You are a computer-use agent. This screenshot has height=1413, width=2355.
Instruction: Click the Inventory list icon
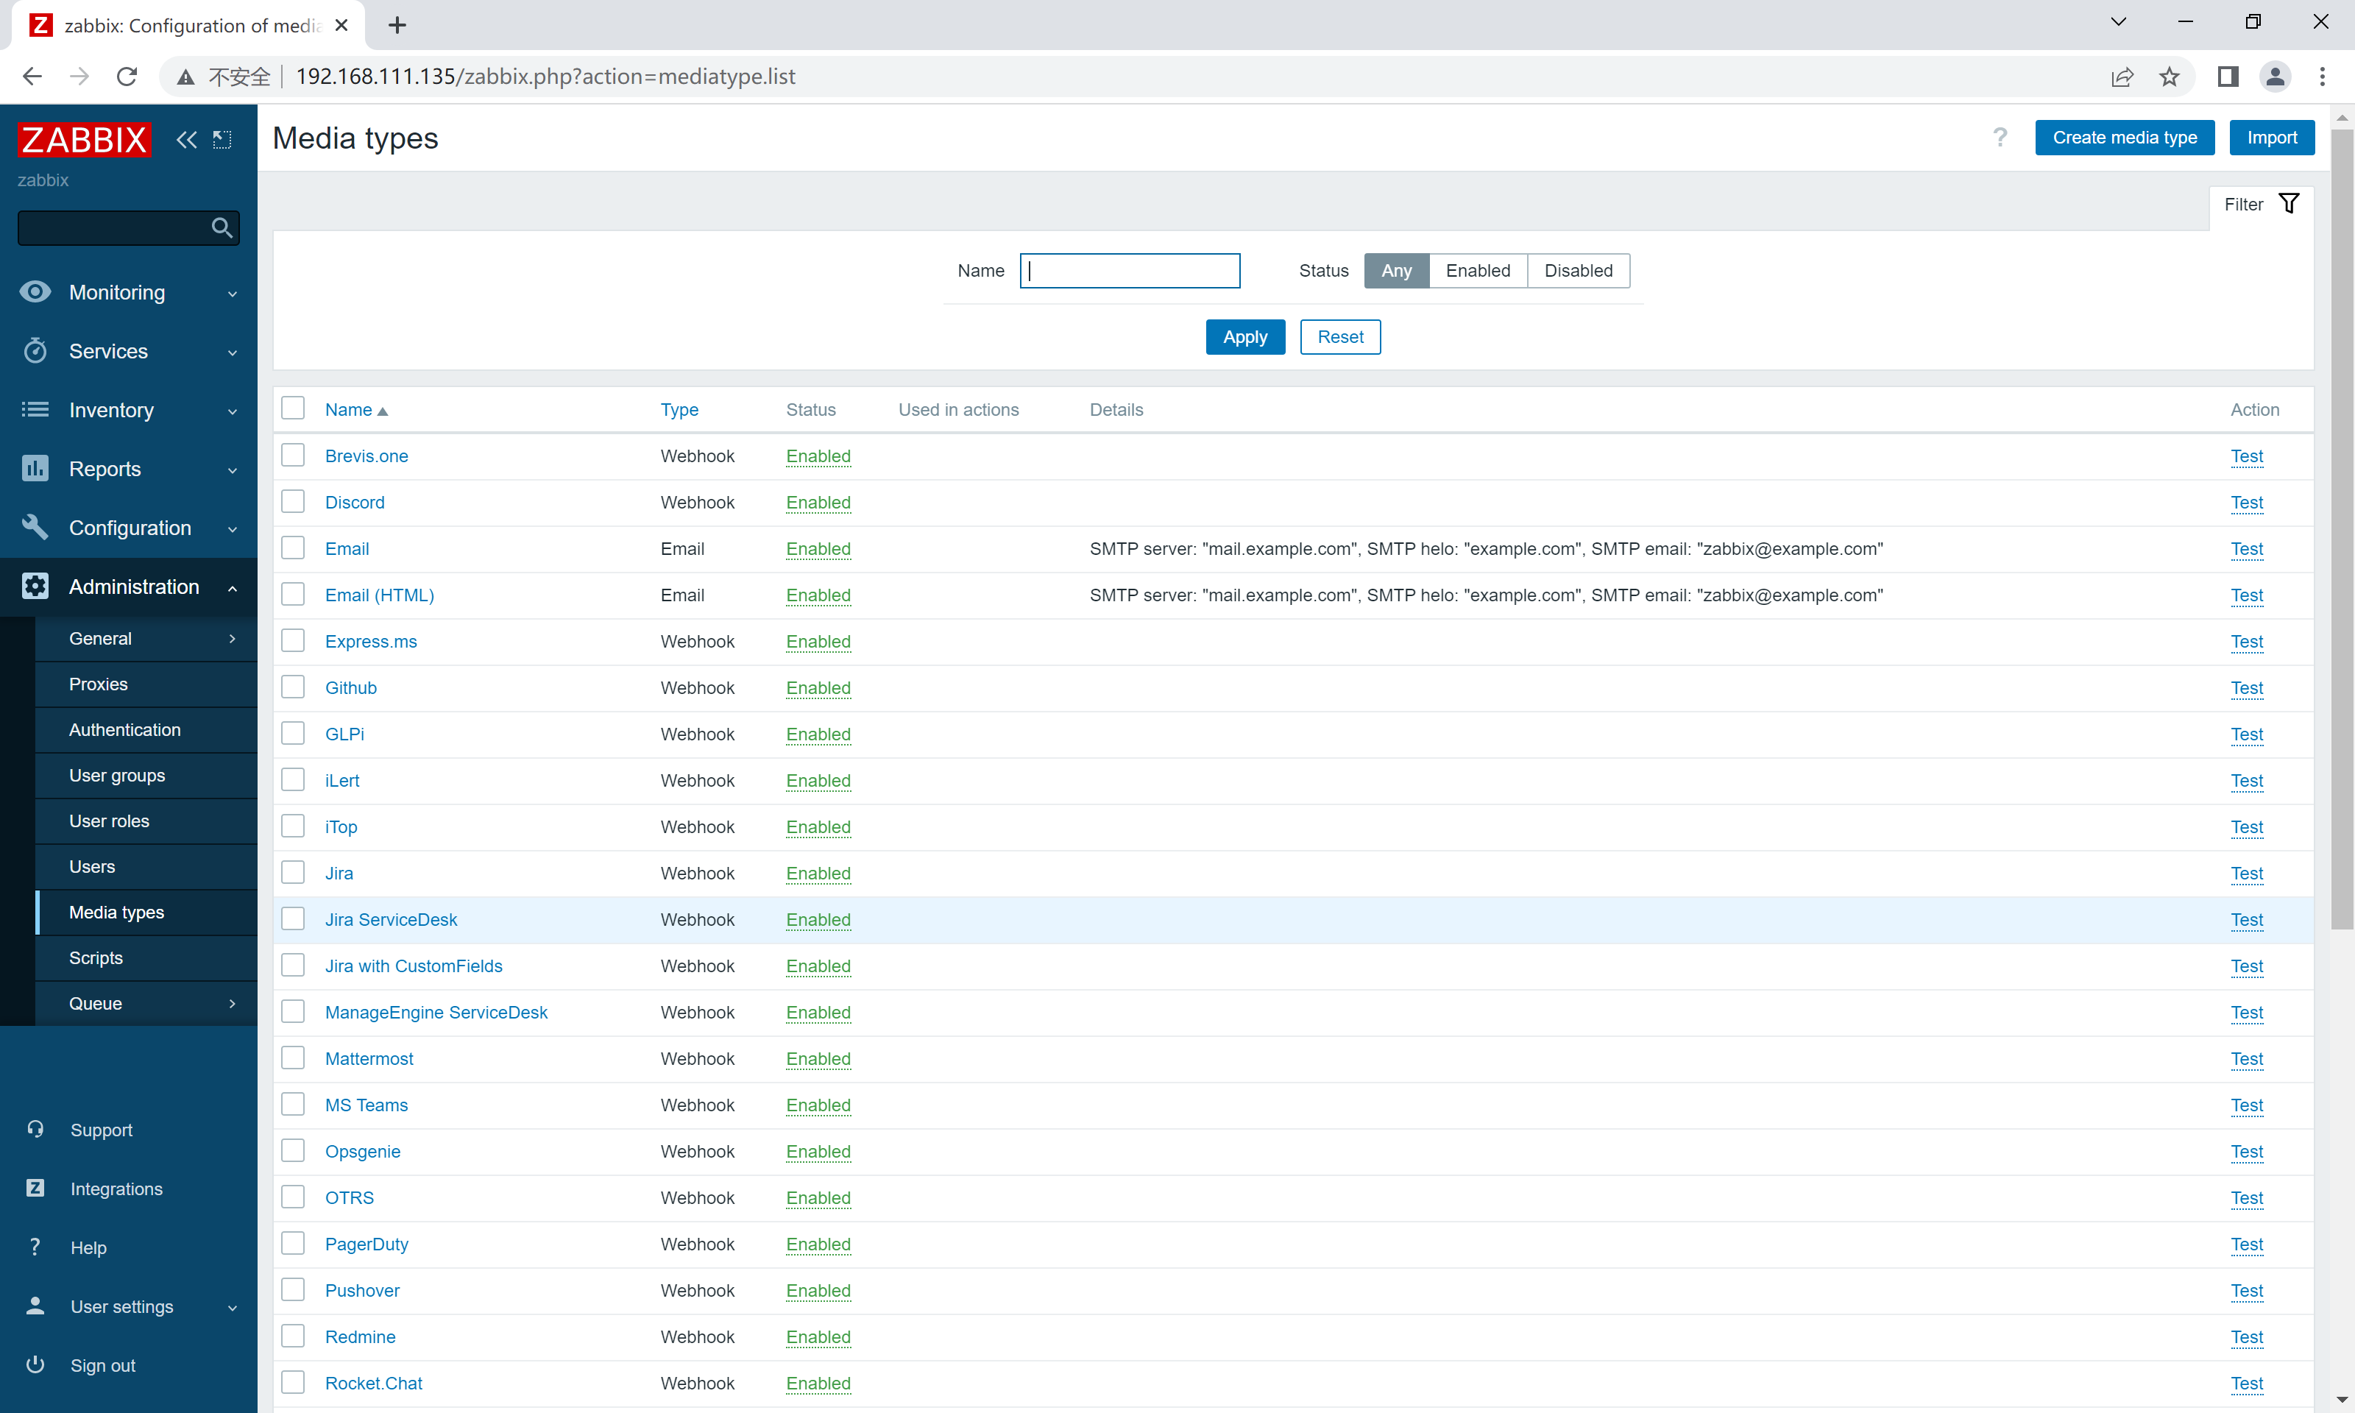coord(35,409)
